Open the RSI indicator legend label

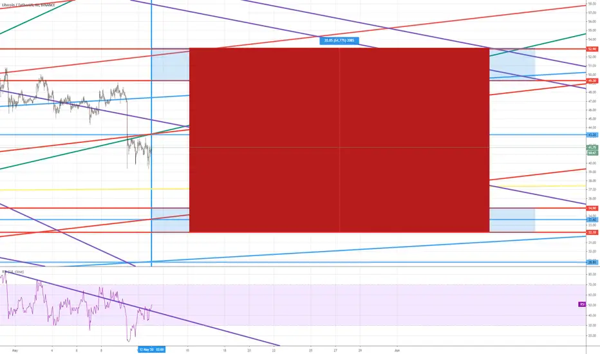coord(13,272)
